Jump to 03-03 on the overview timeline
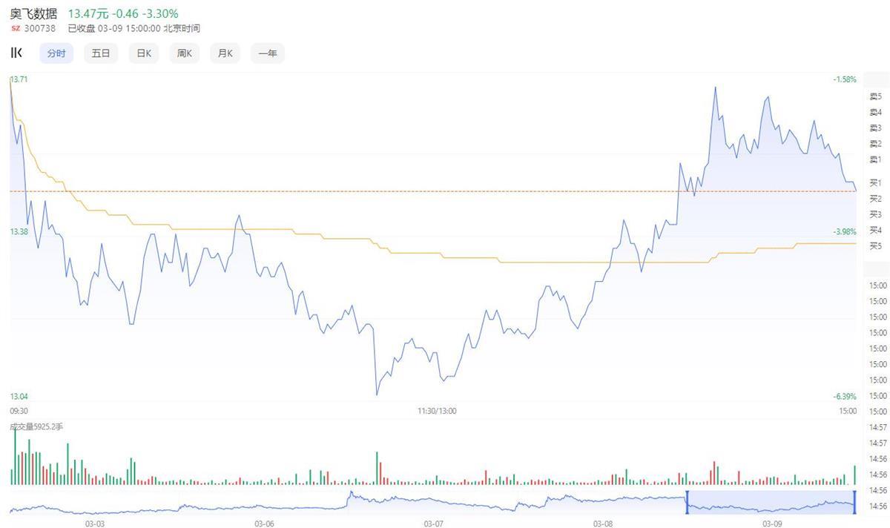 point(95,523)
